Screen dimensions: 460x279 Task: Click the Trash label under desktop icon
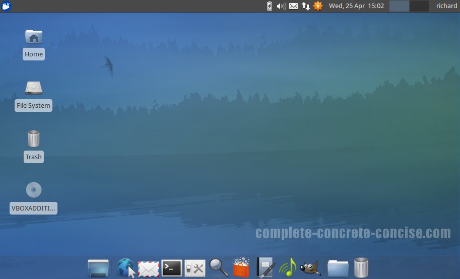point(34,157)
